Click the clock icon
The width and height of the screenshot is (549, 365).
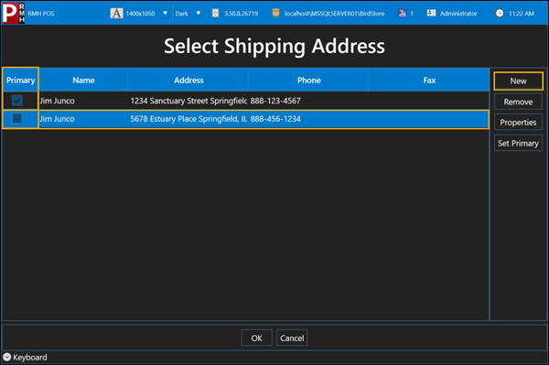(x=500, y=14)
